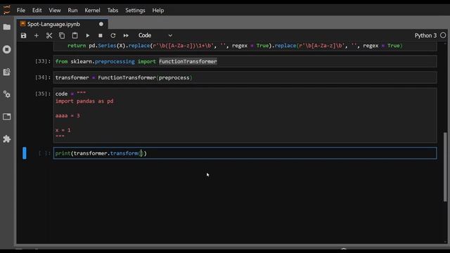This screenshot has width=450, height=253.
Task: Click cell 35 with the code string
Action: 245,115
